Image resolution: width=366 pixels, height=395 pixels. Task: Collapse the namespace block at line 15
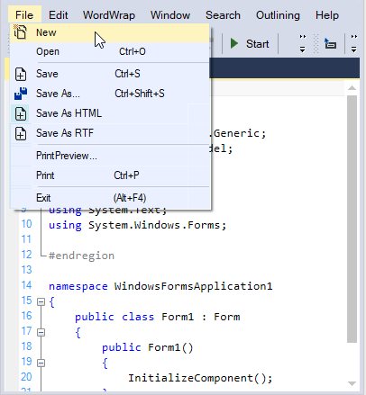click(41, 301)
